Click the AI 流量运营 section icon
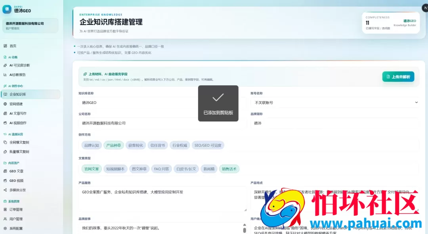428x234 pixels. tap(5, 134)
